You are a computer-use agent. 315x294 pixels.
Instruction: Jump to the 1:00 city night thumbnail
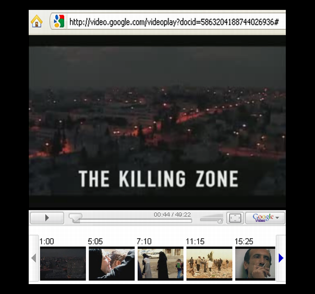click(63, 263)
